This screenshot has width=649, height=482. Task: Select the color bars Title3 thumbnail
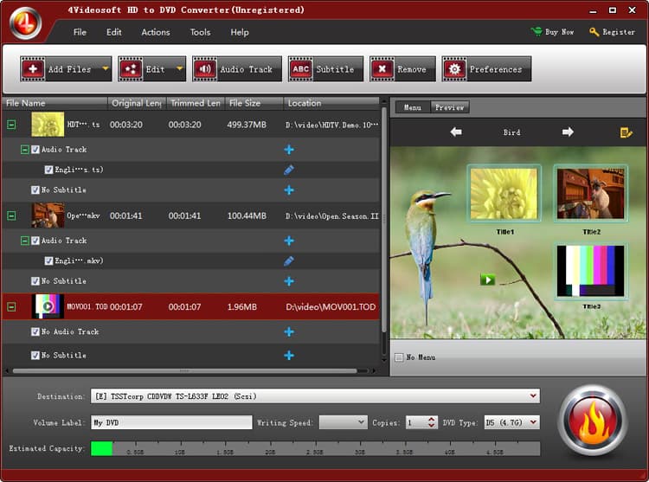coord(591,271)
